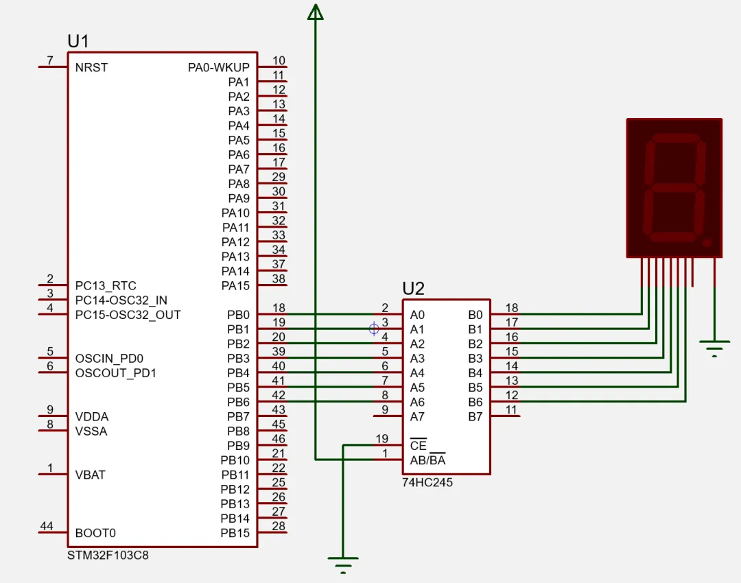Click the B7 pin on U2
This screenshot has height=583, width=741.
click(475, 417)
